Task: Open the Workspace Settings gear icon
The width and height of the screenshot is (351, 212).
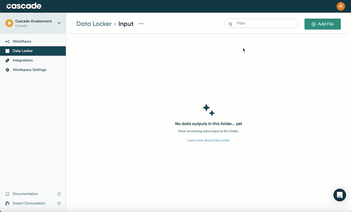Action: (x=7, y=70)
